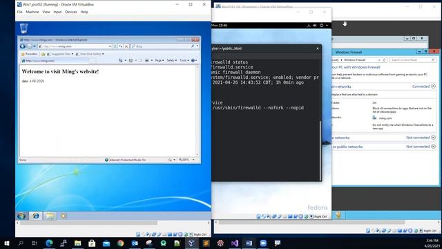Open Microsoft Word on host taskbar
Image resolution: width=442 pixels, height=249 pixels.
click(x=249, y=243)
